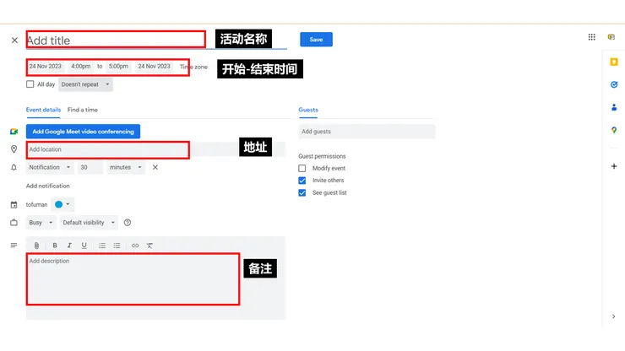Image resolution: width=625 pixels, height=351 pixels.
Task: Get add-ons with the plus icon
Action: 614,166
